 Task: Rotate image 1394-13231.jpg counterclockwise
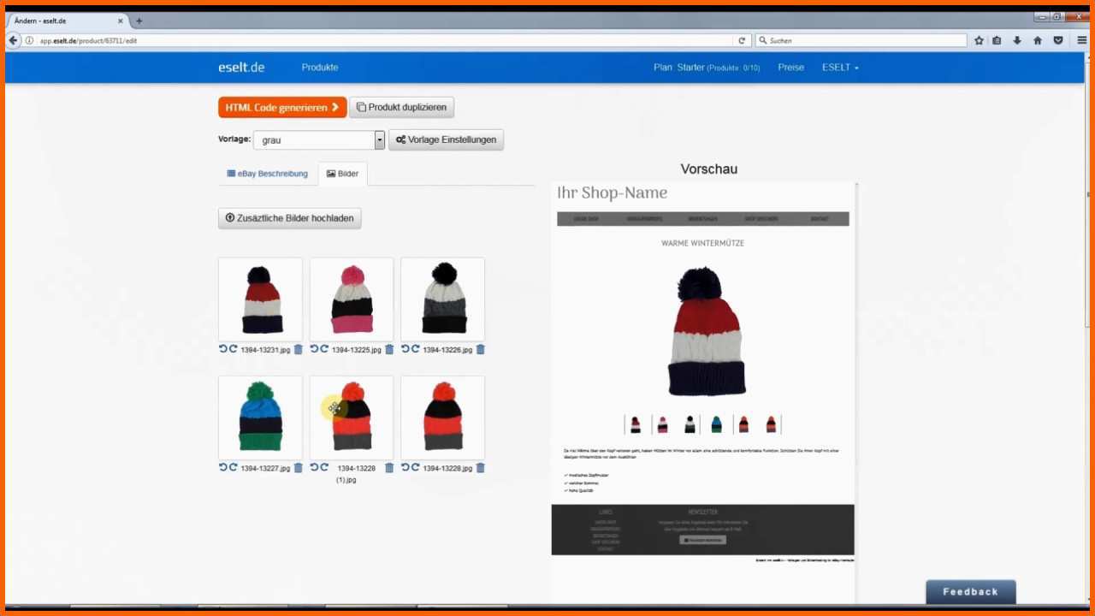click(x=222, y=349)
